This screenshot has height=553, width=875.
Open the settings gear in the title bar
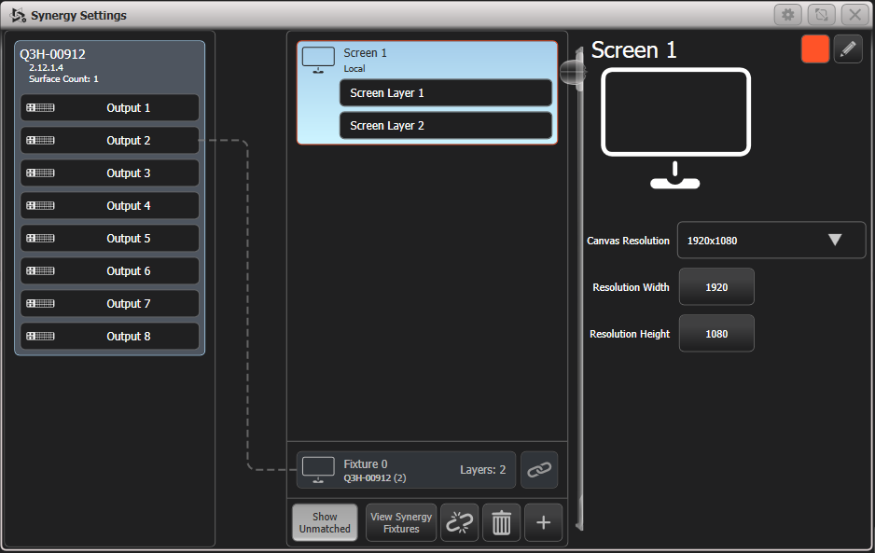788,14
